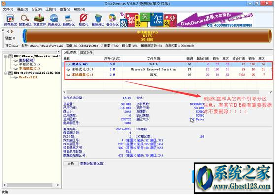The image size is (275, 195).
Task: Switch to the Browse Files (浏览文件) tab
Action: (x=86, y=52)
